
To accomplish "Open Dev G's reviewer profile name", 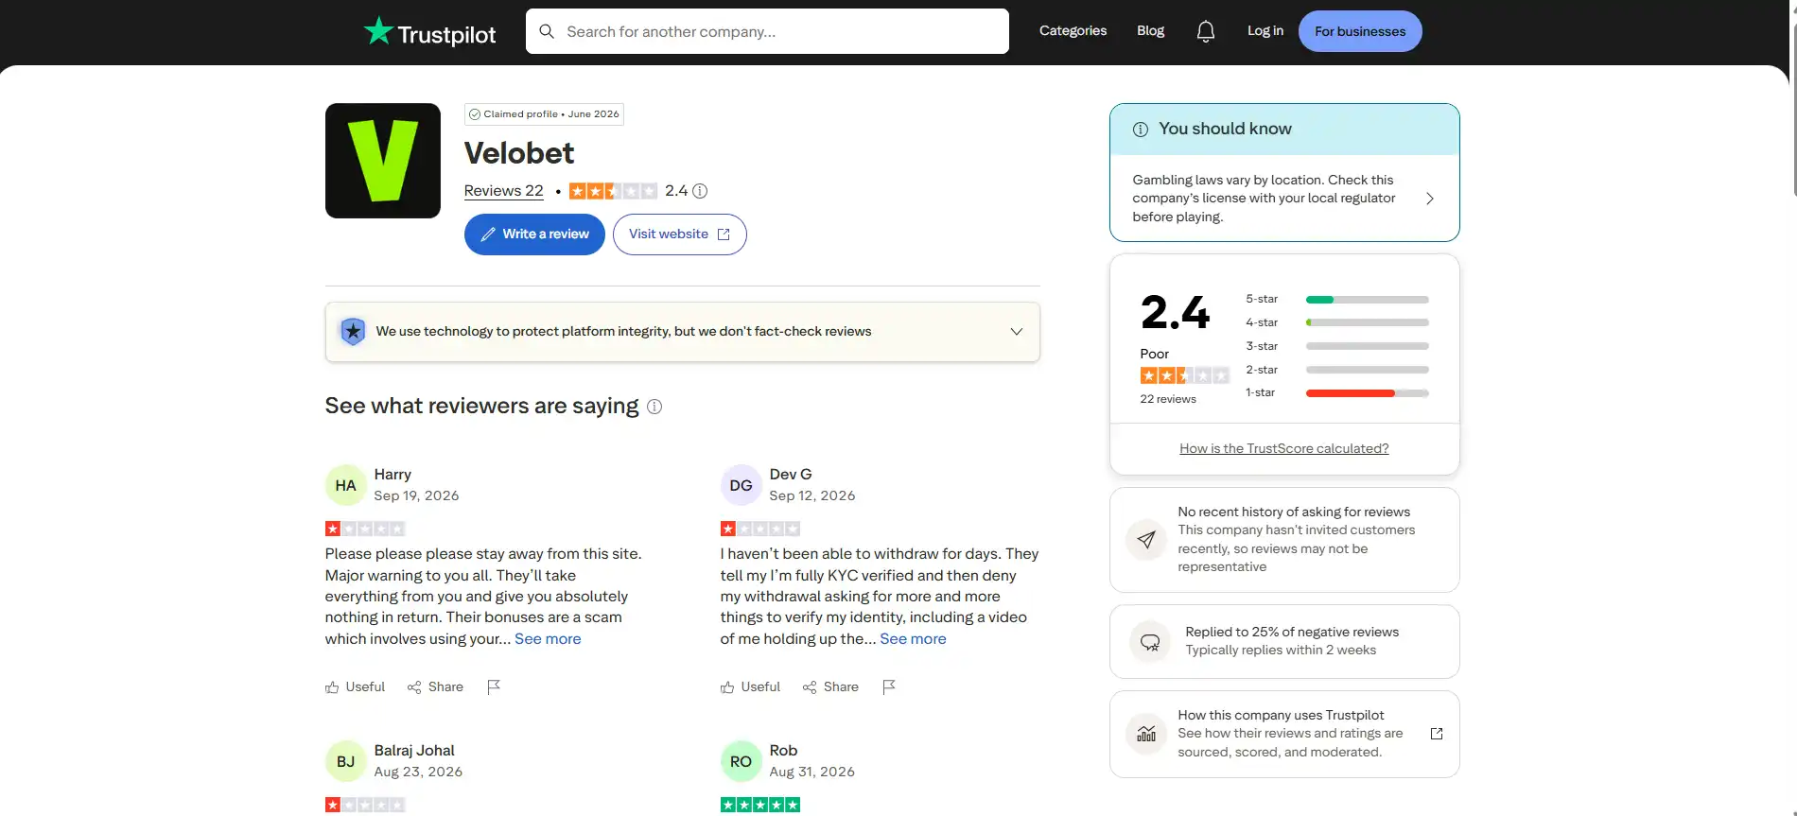I will tap(791, 475).
